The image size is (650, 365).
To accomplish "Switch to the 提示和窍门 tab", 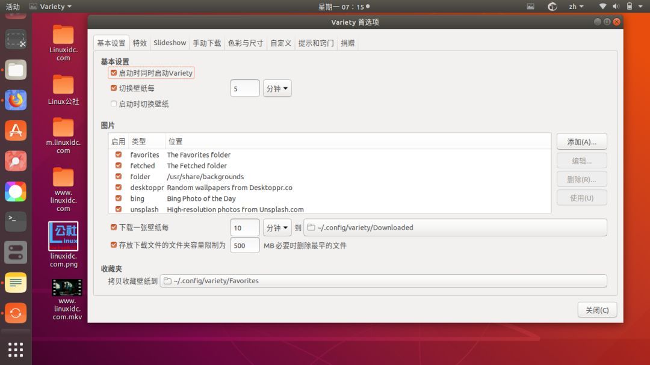I will [x=316, y=43].
